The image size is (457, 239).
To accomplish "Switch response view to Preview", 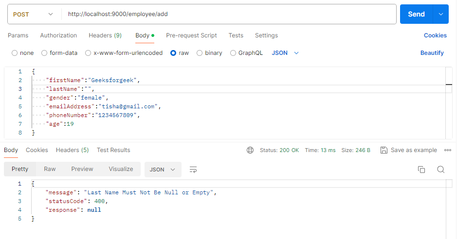I will 82,169.
